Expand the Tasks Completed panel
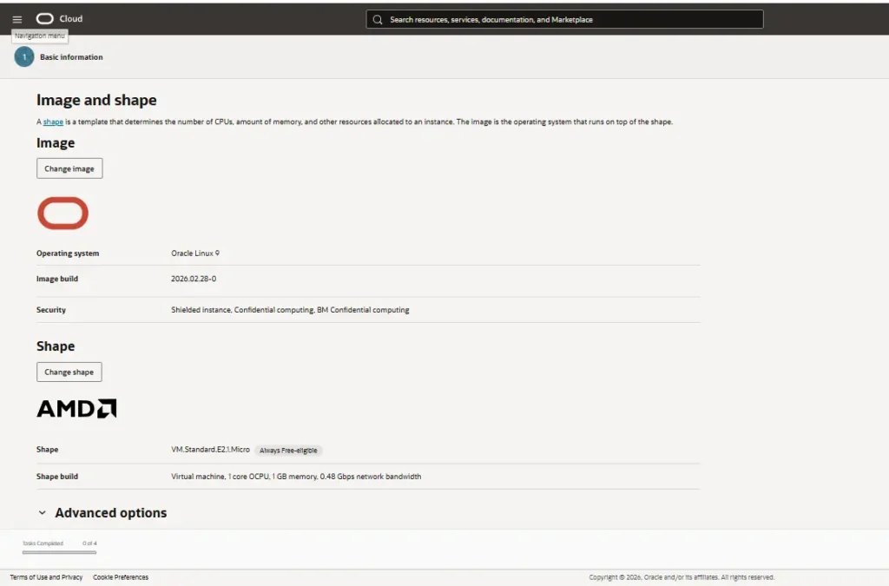 (43, 543)
